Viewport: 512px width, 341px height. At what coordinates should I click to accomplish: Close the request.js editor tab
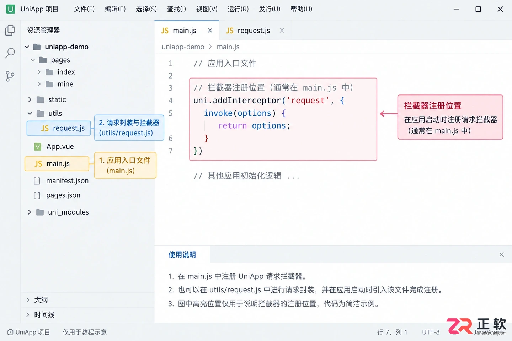tap(282, 31)
